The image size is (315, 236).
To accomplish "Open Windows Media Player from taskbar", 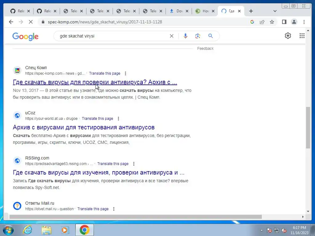I will pyautogui.click(x=65, y=230).
